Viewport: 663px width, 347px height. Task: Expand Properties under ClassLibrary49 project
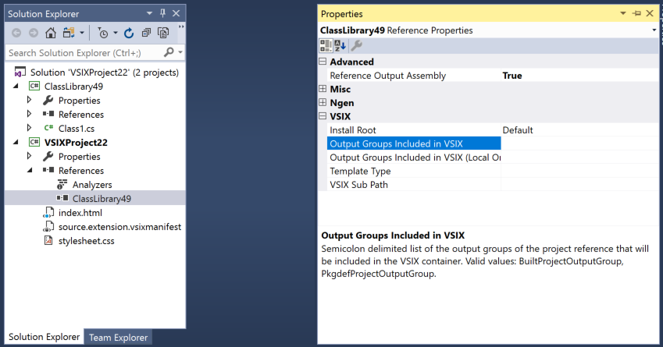(x=29, y=100)
